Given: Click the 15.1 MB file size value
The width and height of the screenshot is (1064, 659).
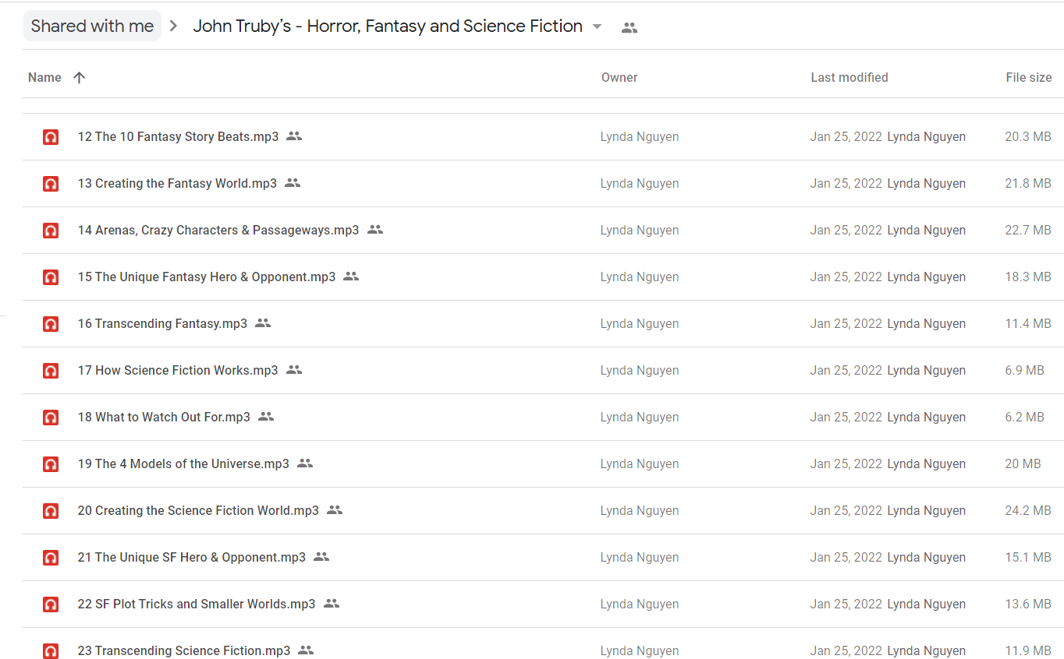Looking at the screenshot, I should coord(1028,557).
